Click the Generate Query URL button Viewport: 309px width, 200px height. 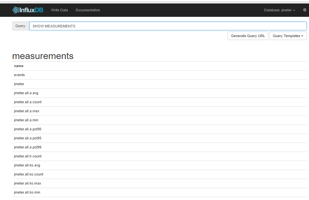click(x=248, y=36)
